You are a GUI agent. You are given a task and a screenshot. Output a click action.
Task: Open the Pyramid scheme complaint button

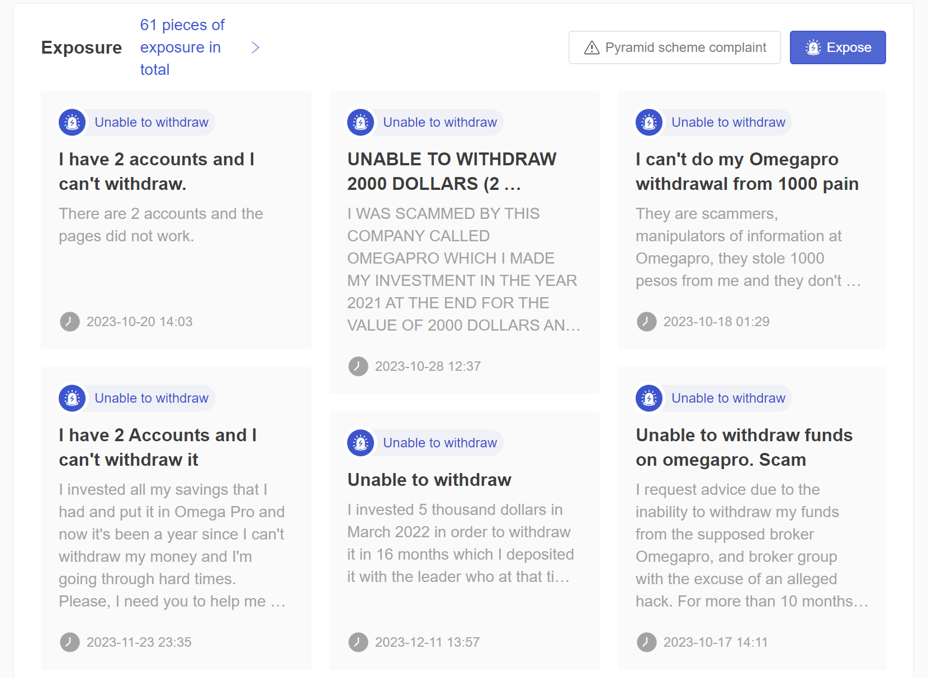click(674, 47)
